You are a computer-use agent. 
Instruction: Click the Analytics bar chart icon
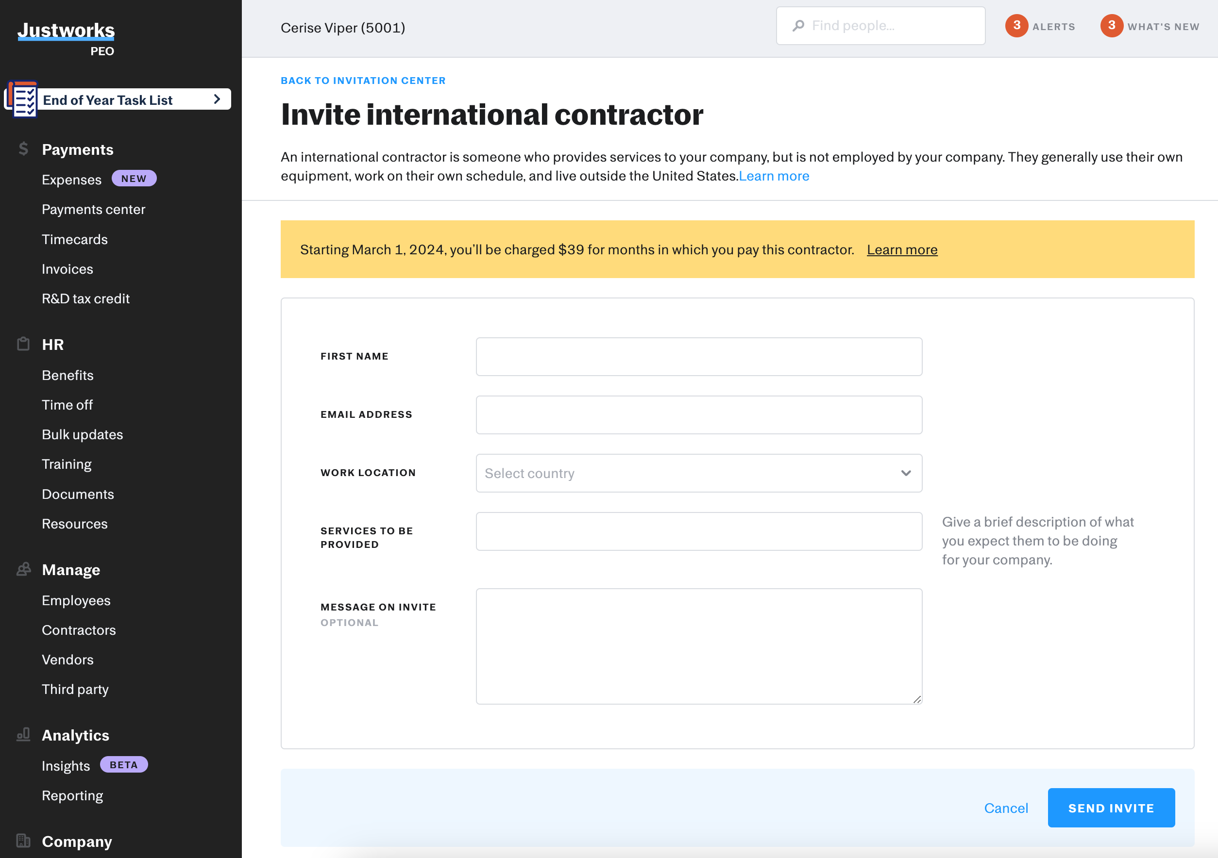(x=23, y=735)
